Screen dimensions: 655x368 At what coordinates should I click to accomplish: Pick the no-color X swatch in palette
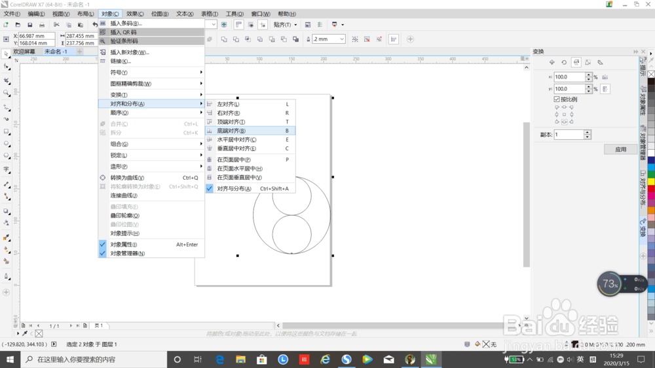[651, 74]
